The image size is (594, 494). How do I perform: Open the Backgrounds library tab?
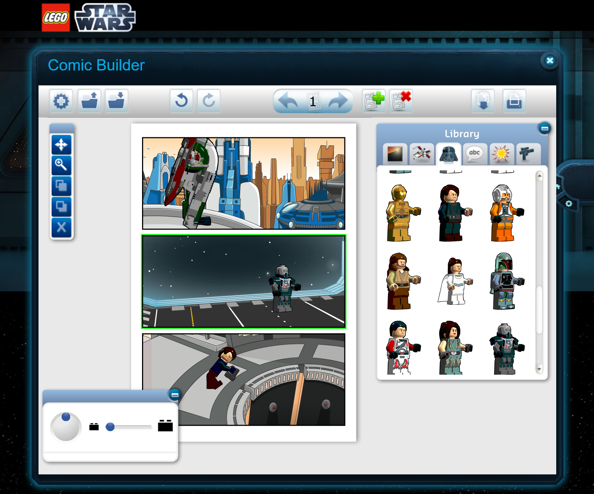tap(395, 154)
